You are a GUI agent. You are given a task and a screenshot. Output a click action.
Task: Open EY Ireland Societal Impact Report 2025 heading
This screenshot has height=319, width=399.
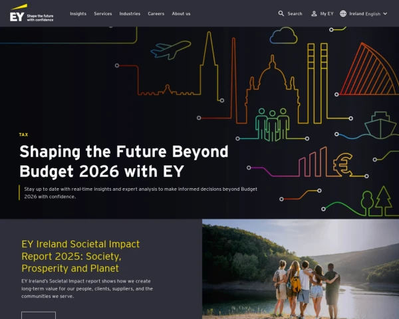click(80, 256)
